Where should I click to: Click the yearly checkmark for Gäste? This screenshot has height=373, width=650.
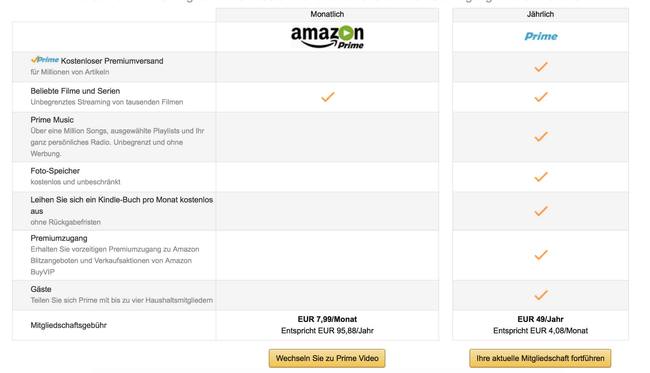click(x=541, y=295)
